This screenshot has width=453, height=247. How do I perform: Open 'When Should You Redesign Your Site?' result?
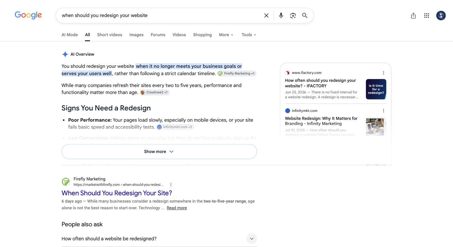tap(117, 193)
